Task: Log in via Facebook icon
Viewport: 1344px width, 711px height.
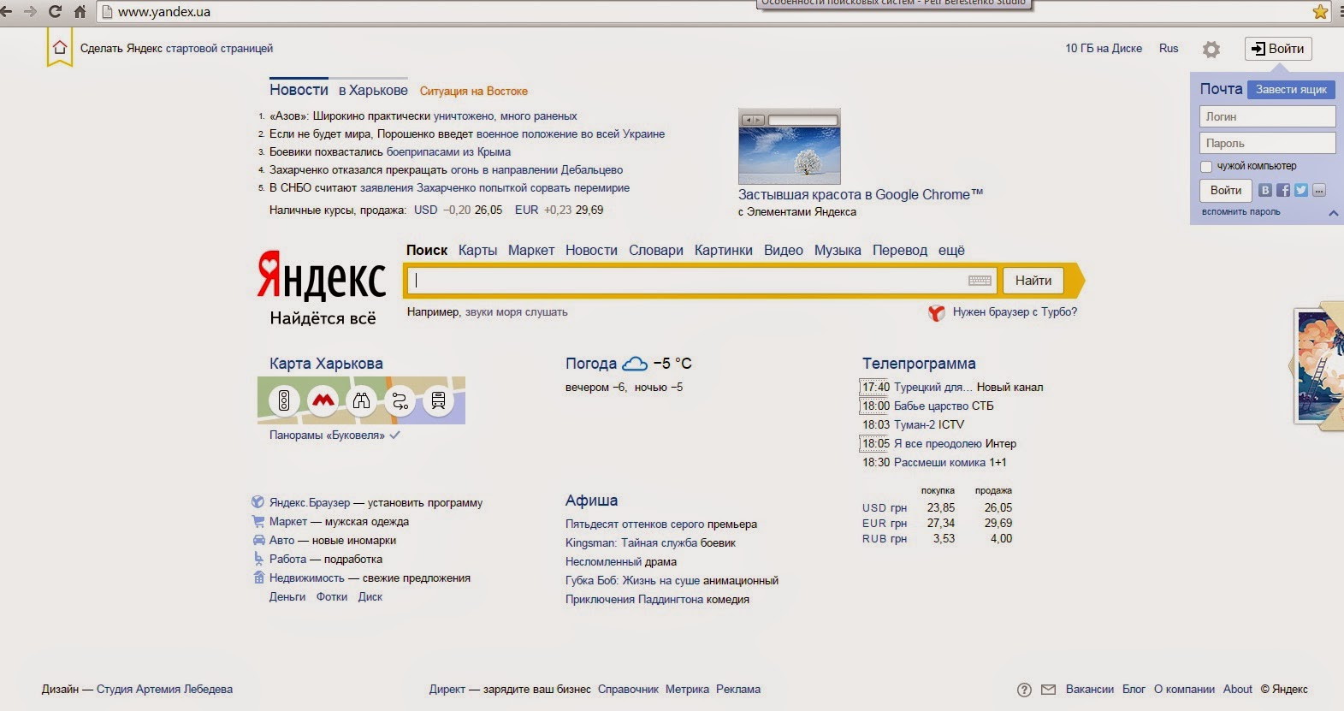Action: pos(1283,190)
